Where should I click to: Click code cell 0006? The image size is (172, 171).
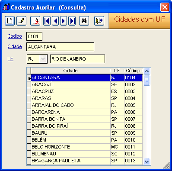134,112
